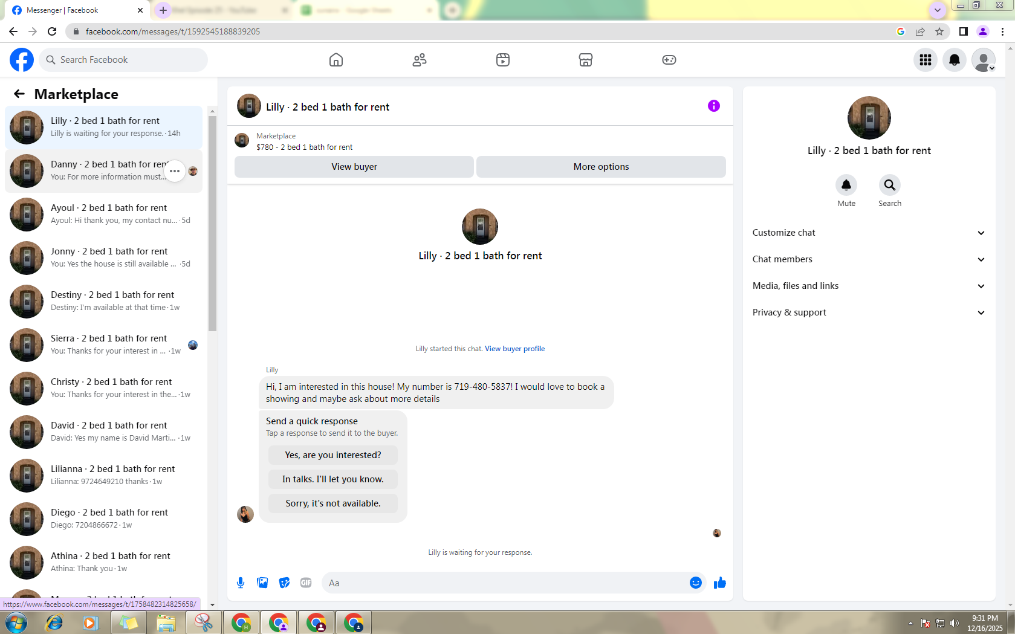Viewport: 1015px width, 634px height.
Task: Share this page from address bar
Action: click(x=920, y=31)
